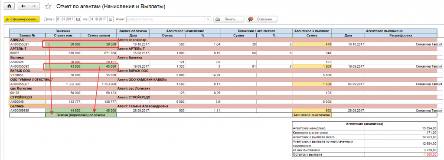This screenshot has width=444, height=160.
Task: Select order cell УЛ00056
Action: pos(27,75)
